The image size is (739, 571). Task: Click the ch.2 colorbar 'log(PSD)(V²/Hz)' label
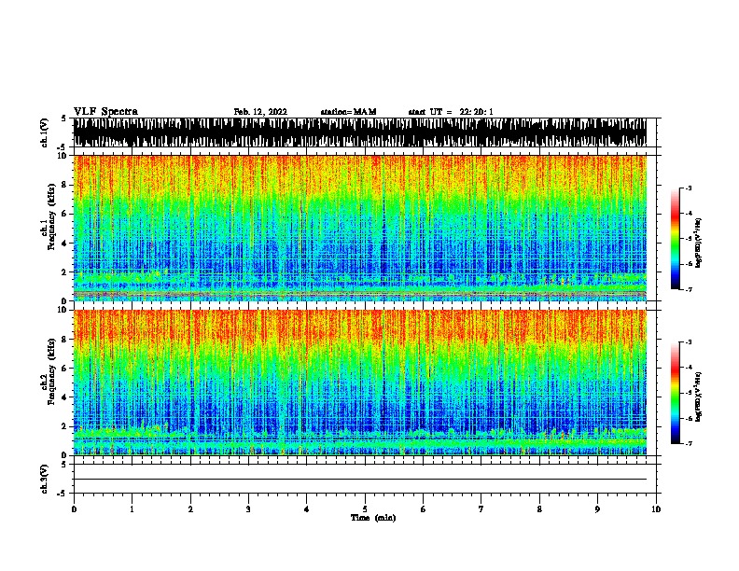(698, 397)
